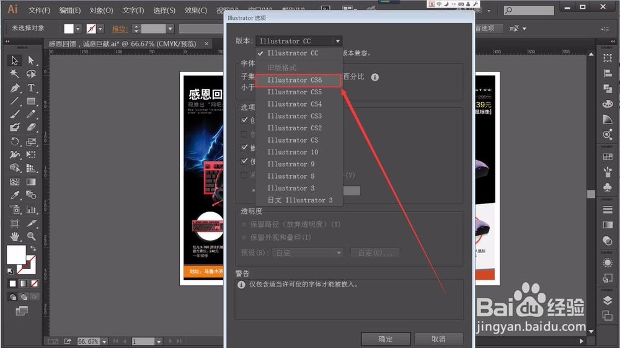Click the info icon beside 百分比
The width and height of the screenshot is (620, 348).
point(375,77)
